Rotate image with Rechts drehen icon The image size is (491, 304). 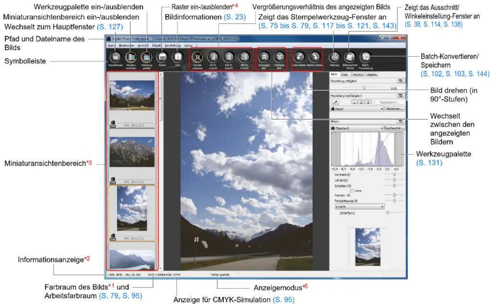pyautogui.click(x=314, y=57)
